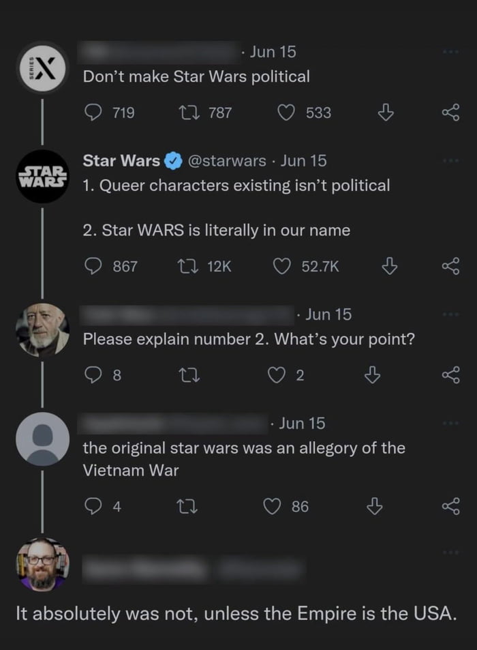This screenshot has width=477, height=650.
Task: Like the "Please explain number 2" tweet
Action: [277, 374]
